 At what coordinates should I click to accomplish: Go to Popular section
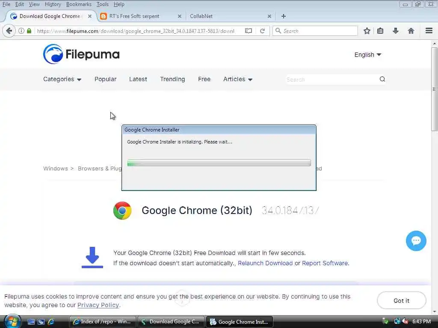105,79
